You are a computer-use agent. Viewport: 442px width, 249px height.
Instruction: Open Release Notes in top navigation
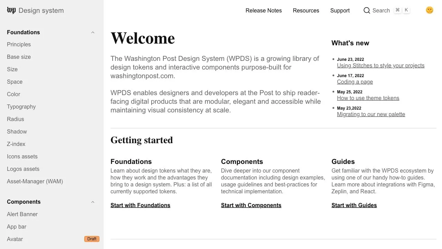pyautogui.click(x=263, y=10)
